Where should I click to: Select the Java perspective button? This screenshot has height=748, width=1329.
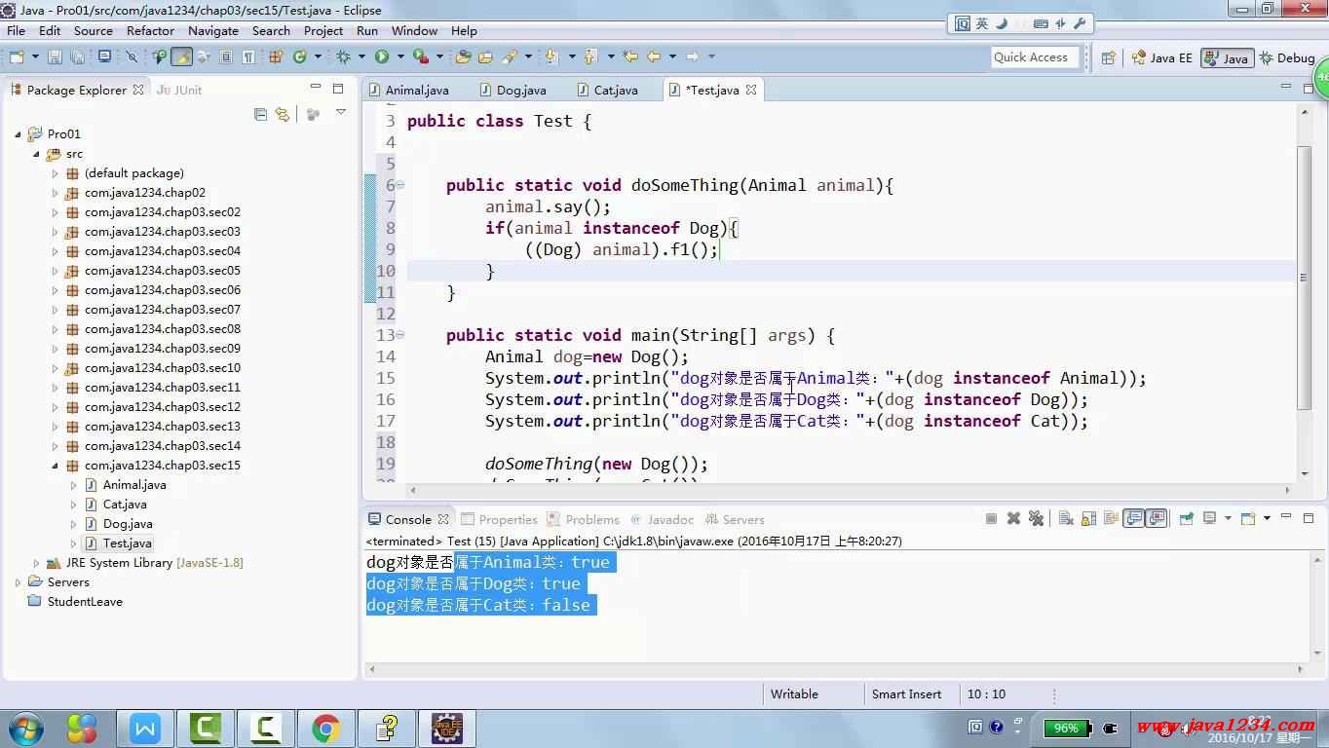(1227, 57)
